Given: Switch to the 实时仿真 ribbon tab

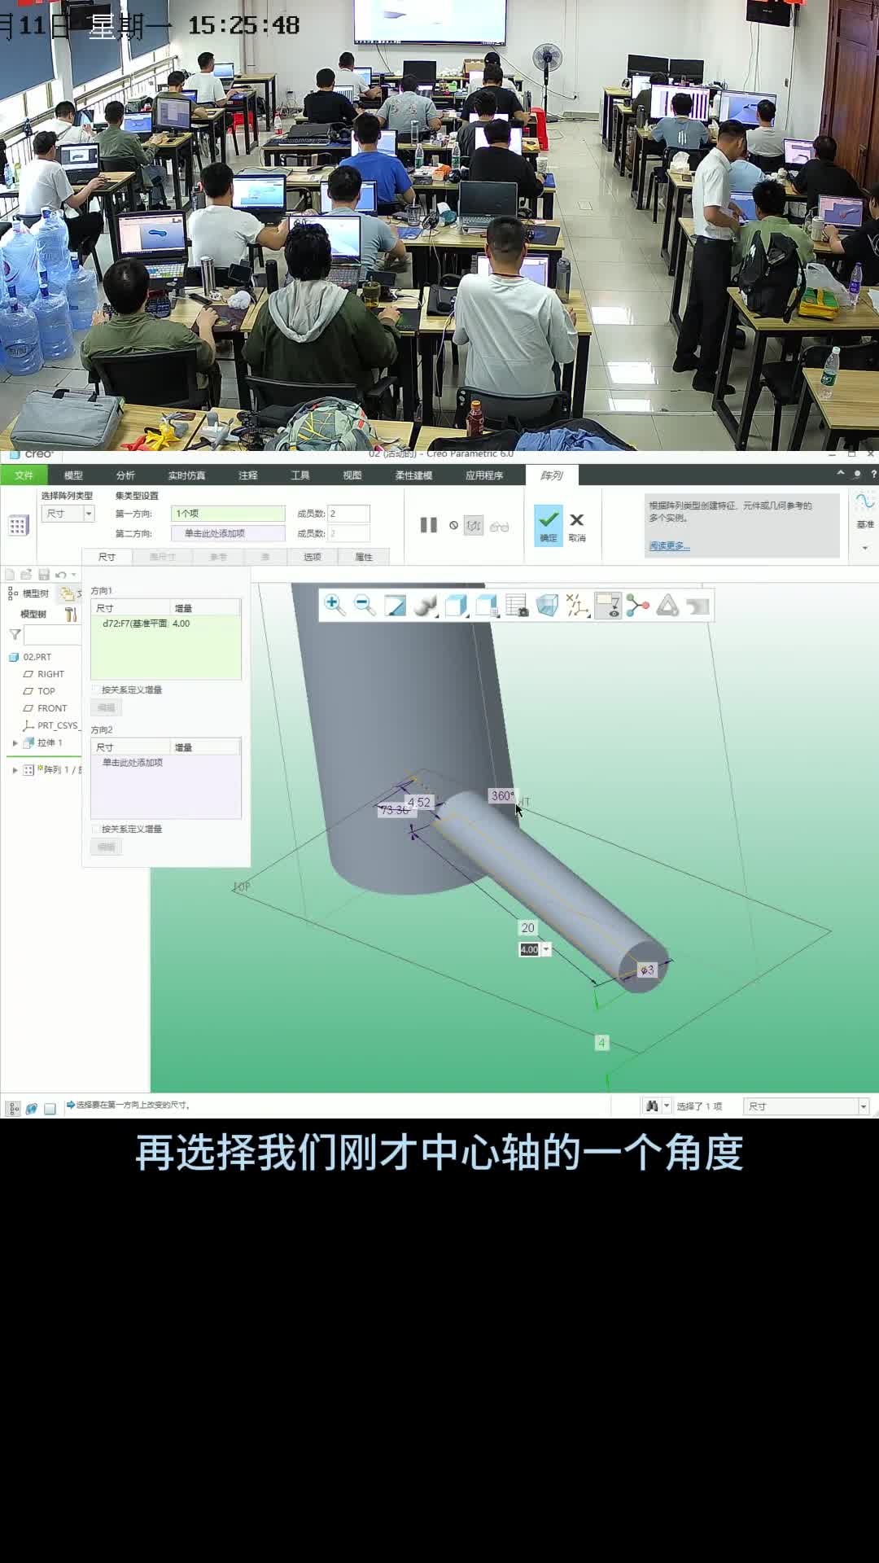Looking at the screenshot, I should (x=186, y=475).
